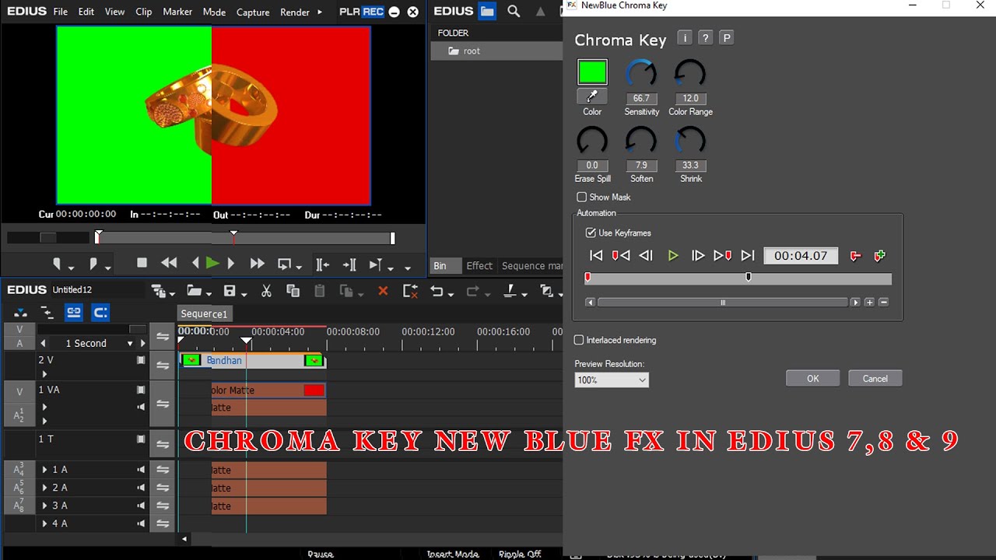Step forward one frame in Automation
This screenshot has width=996, height=560.
698,256
